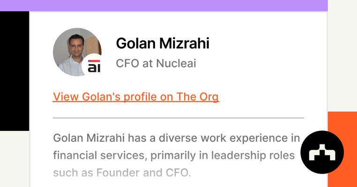
Task: Click the horizontal divider below the link
Action: coord(178,118)
